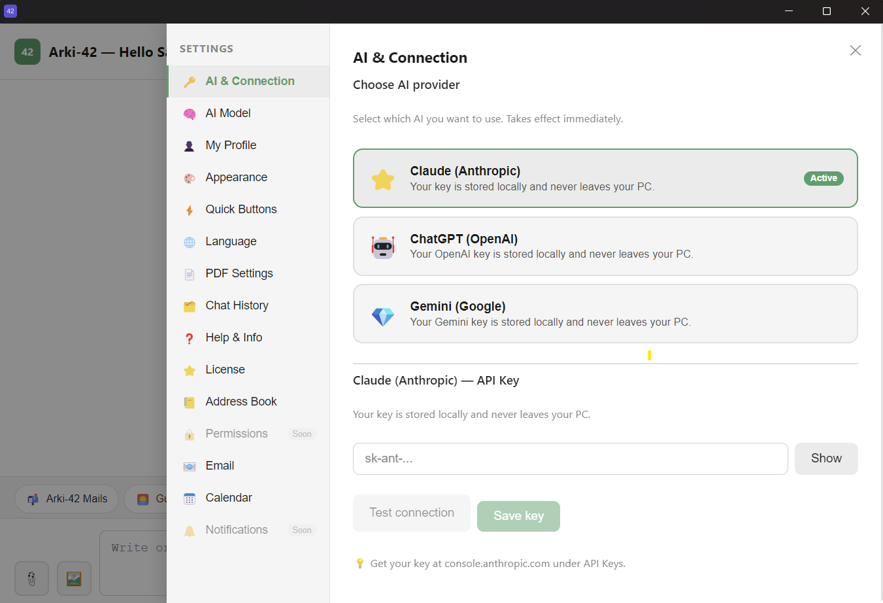Open the PDF Settings section
883x603 pixels.
[239, 273]
